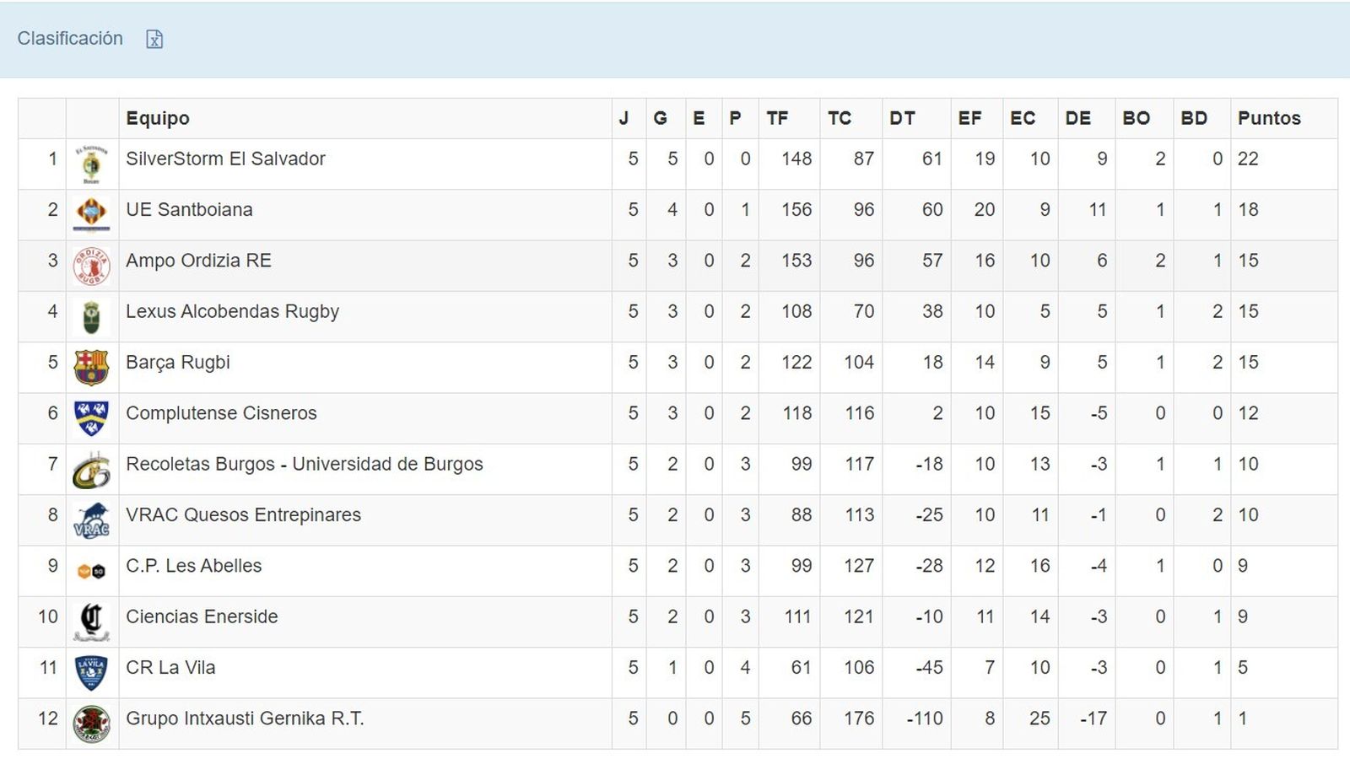This screenshot has height=759, width=1350.
Task: Click the UE Santboiana team crest
Action: [91, 214]
